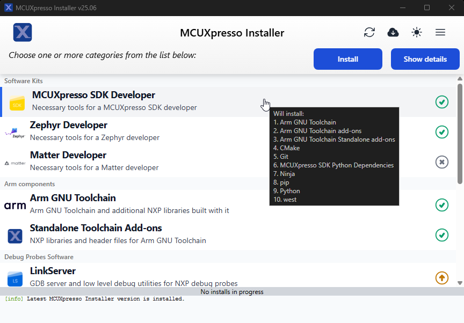This screenshot has height=323, width=464.
Task: Toggle Standalone Toolchain Add-ons check status
Action: point(442,235)
